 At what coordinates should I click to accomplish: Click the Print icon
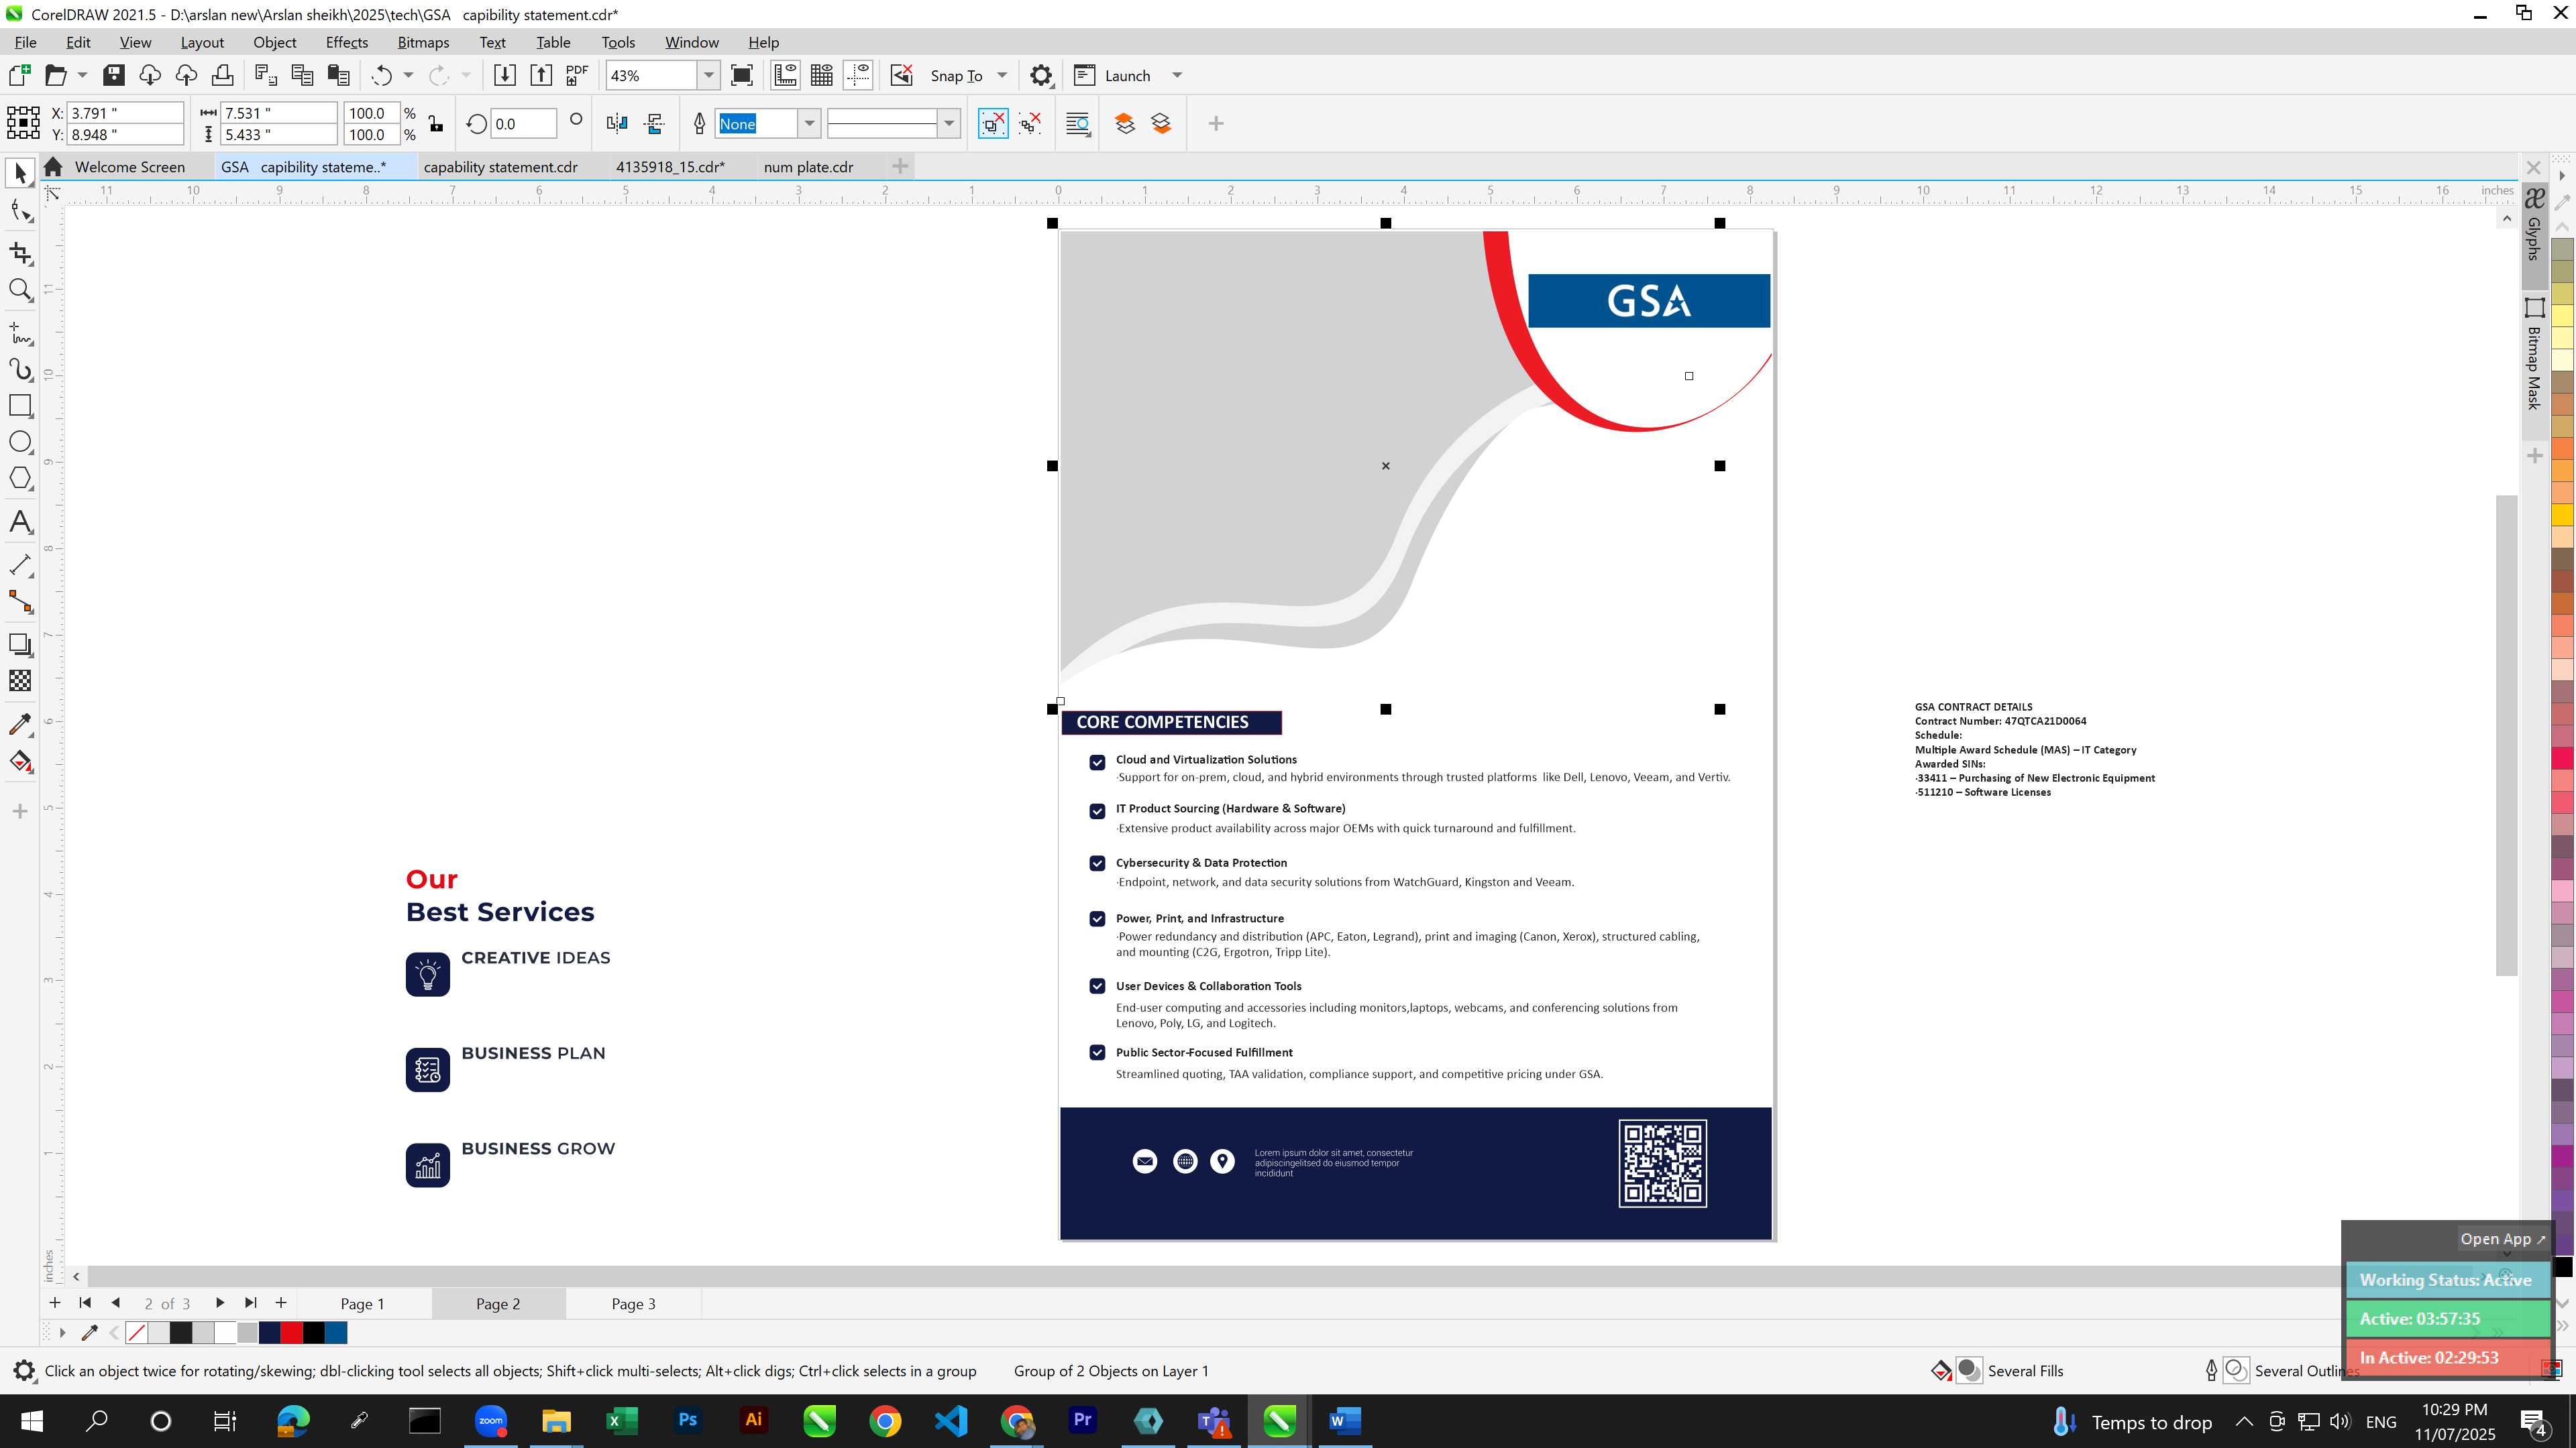(222, 76)
